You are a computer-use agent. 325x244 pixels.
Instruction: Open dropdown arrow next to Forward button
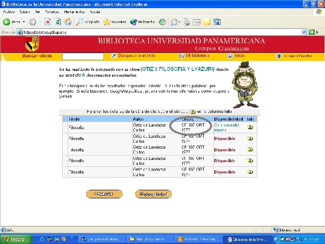40,22
